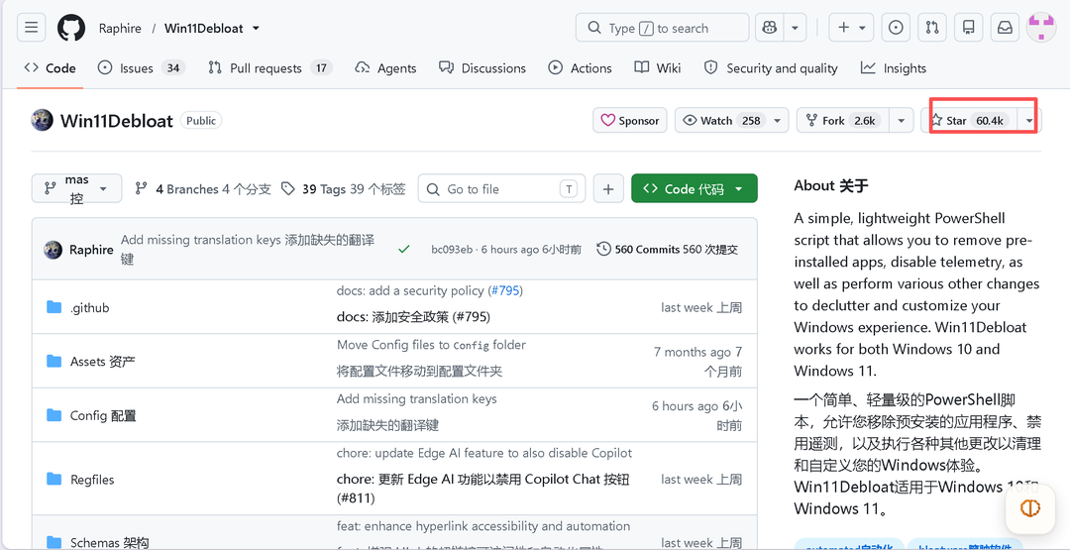Open the notifications inbox icon
This screenshot has width=1070, height=550.
(1005, 28)
